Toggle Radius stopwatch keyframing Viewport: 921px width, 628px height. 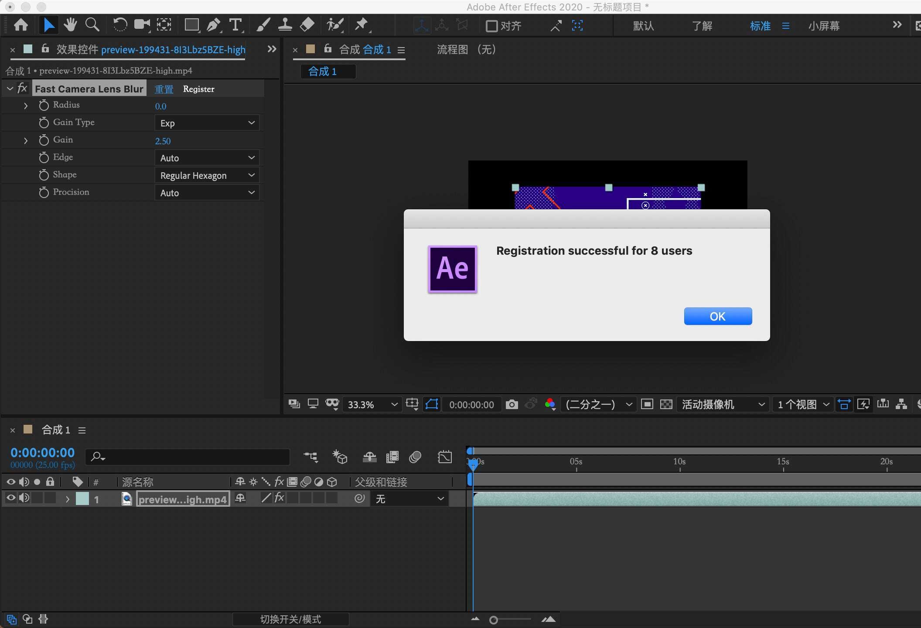tap(44, 105)
